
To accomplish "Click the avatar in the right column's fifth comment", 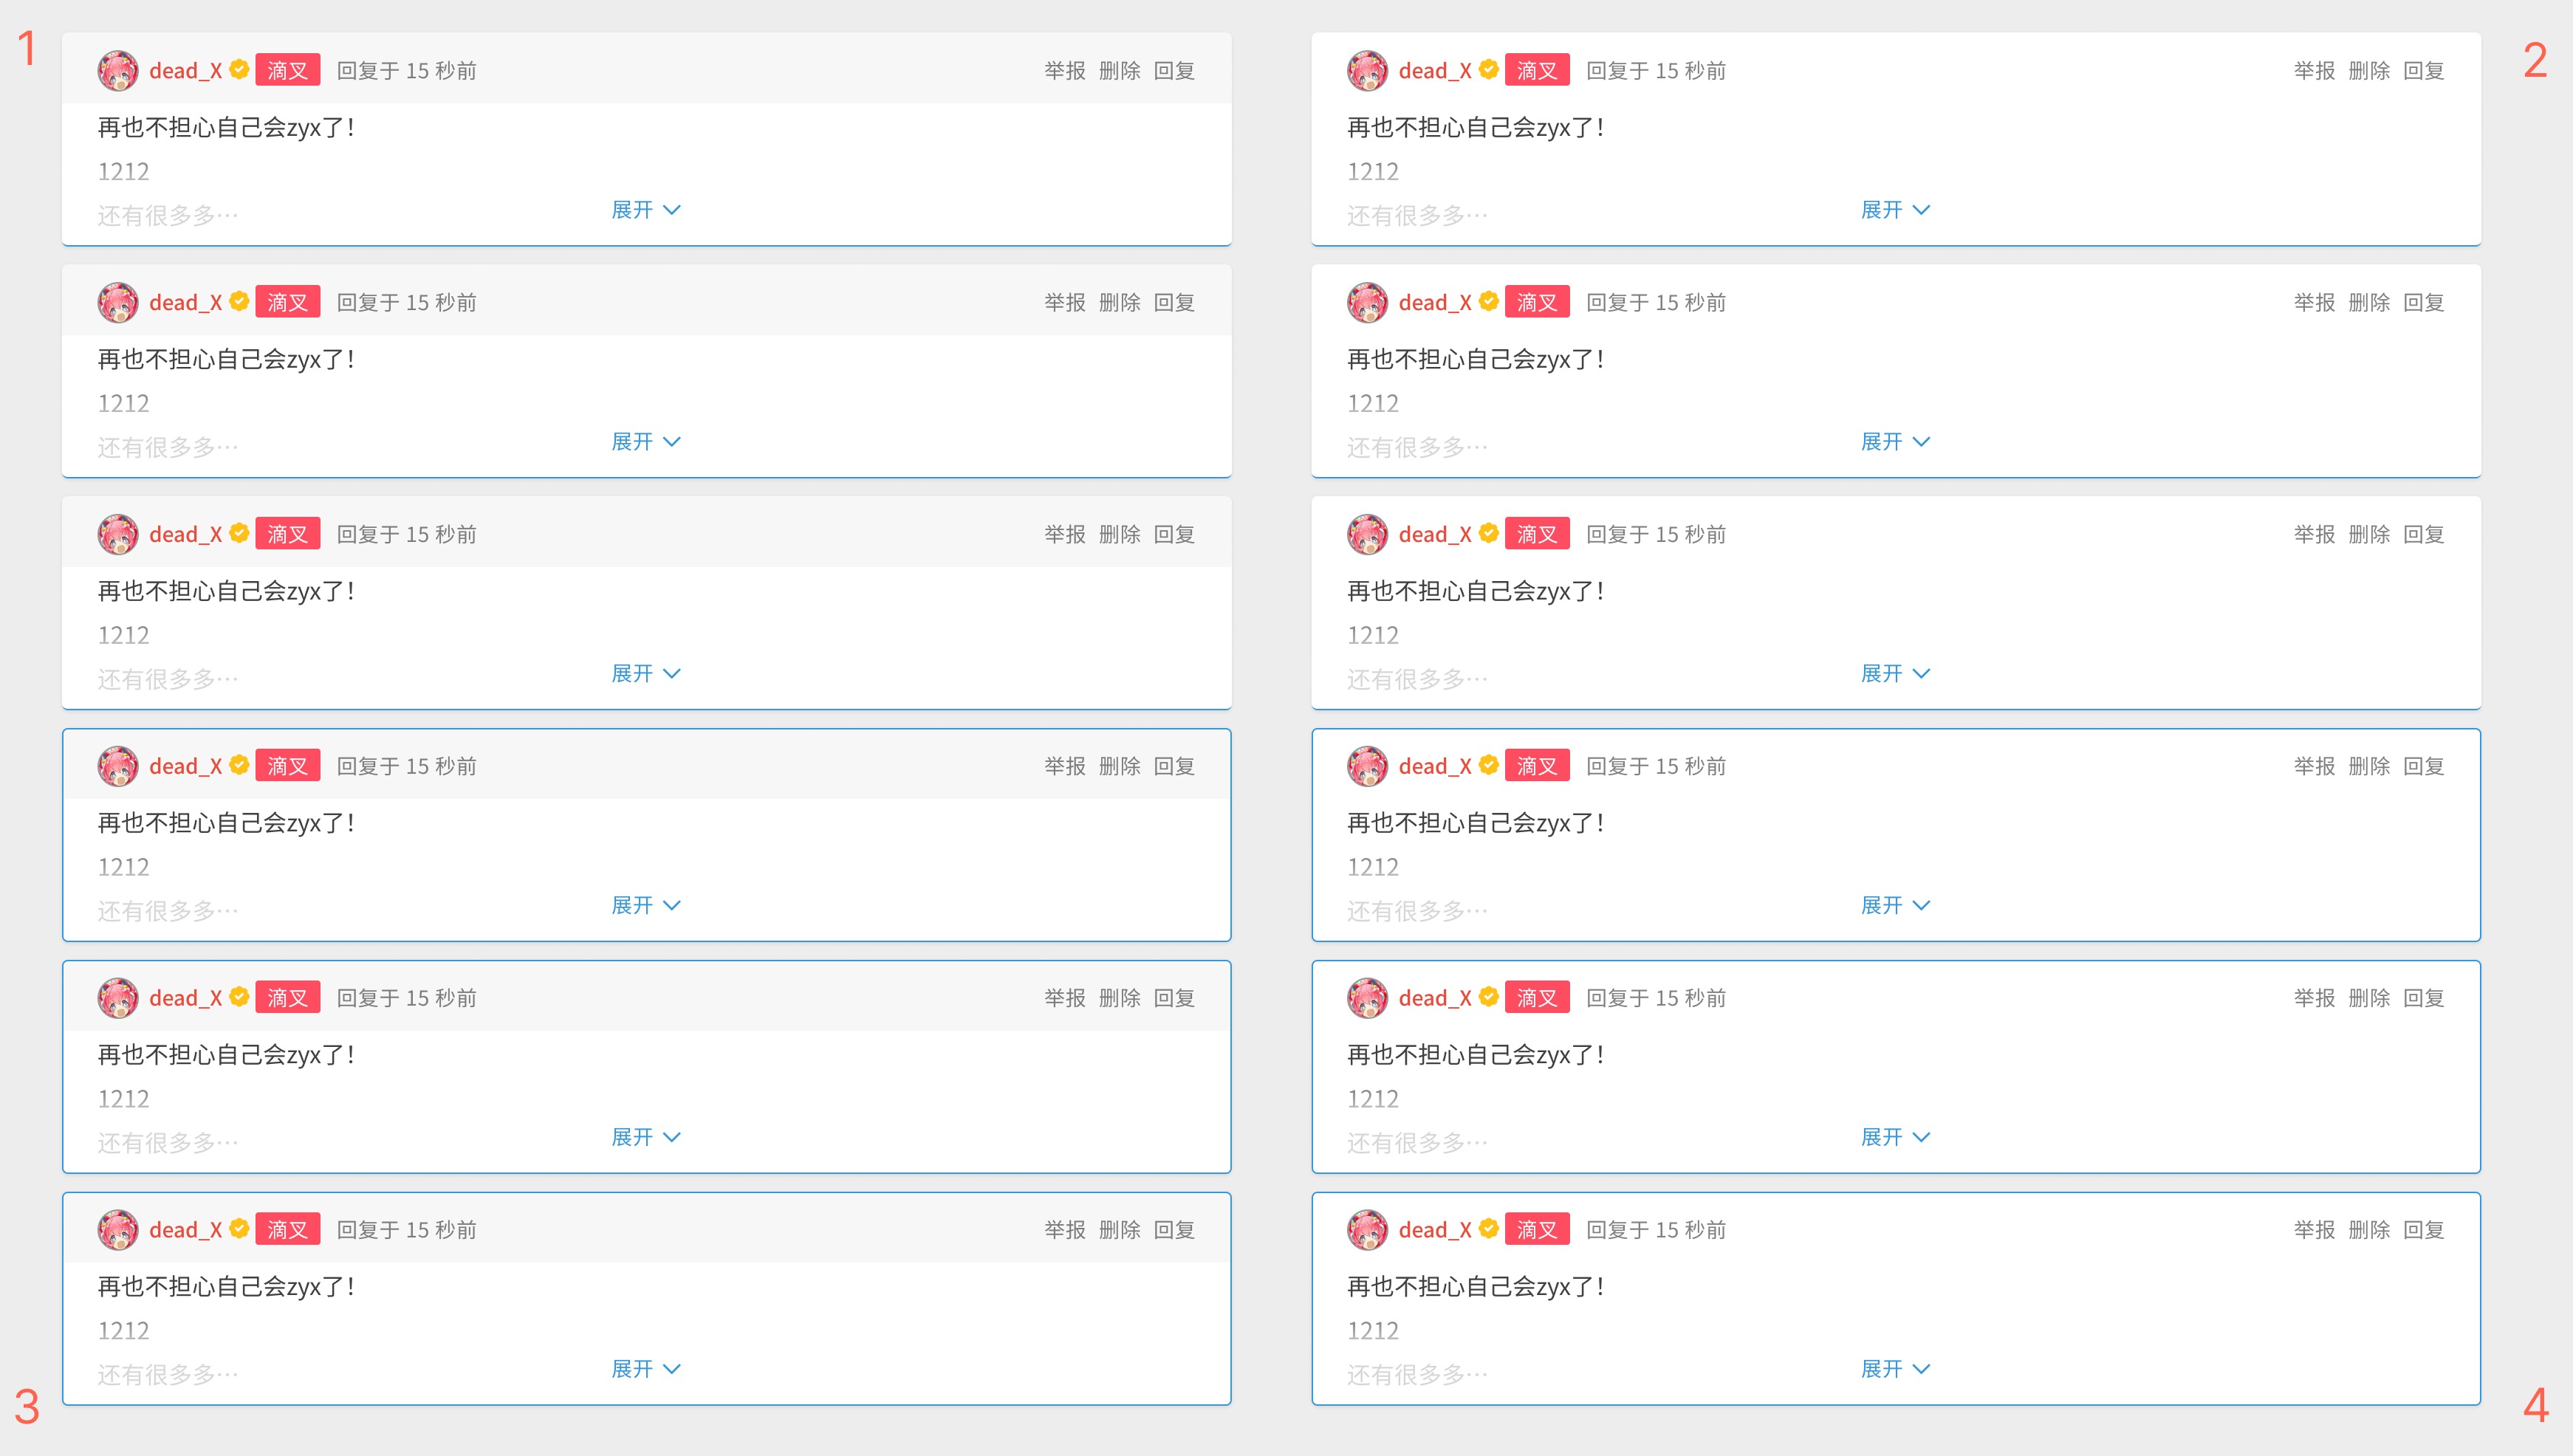I will coord(1366,999).
